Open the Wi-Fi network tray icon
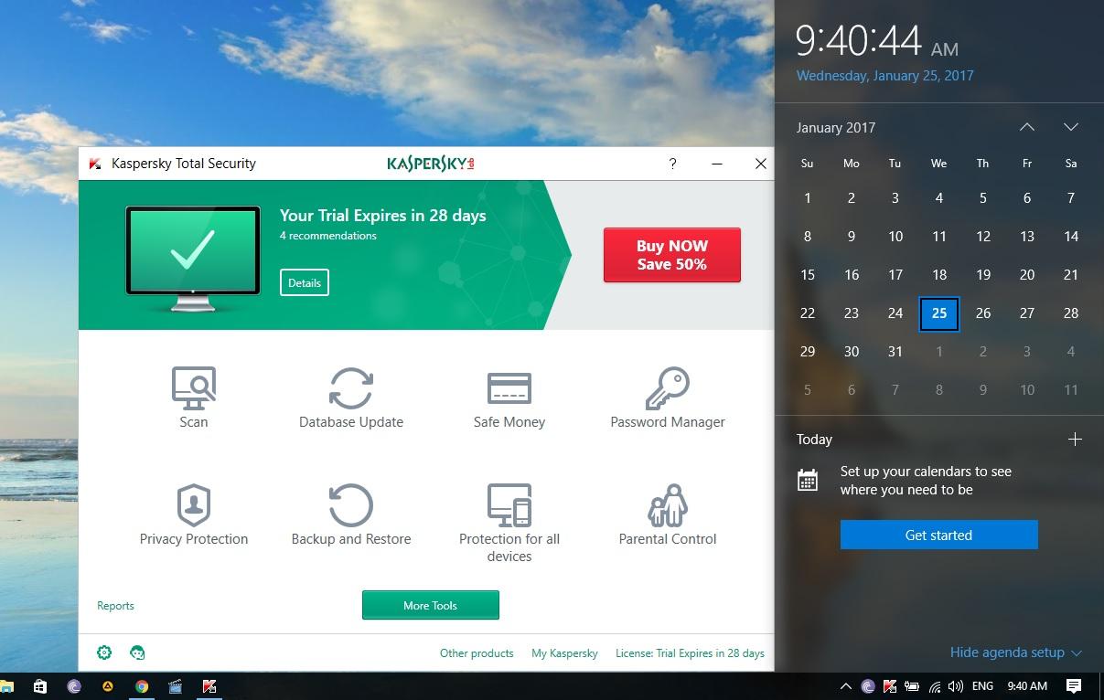 [935, 686]
